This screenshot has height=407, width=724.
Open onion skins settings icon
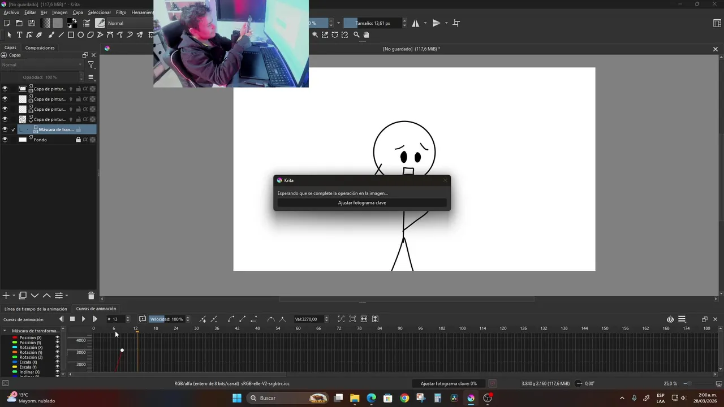point(670,319)
